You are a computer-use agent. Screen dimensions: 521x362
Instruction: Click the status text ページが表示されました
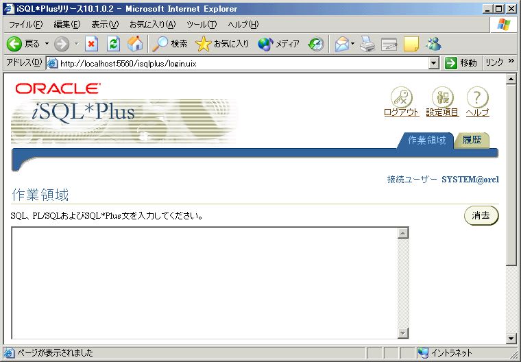pyautogui.click(x=55, y=352)
